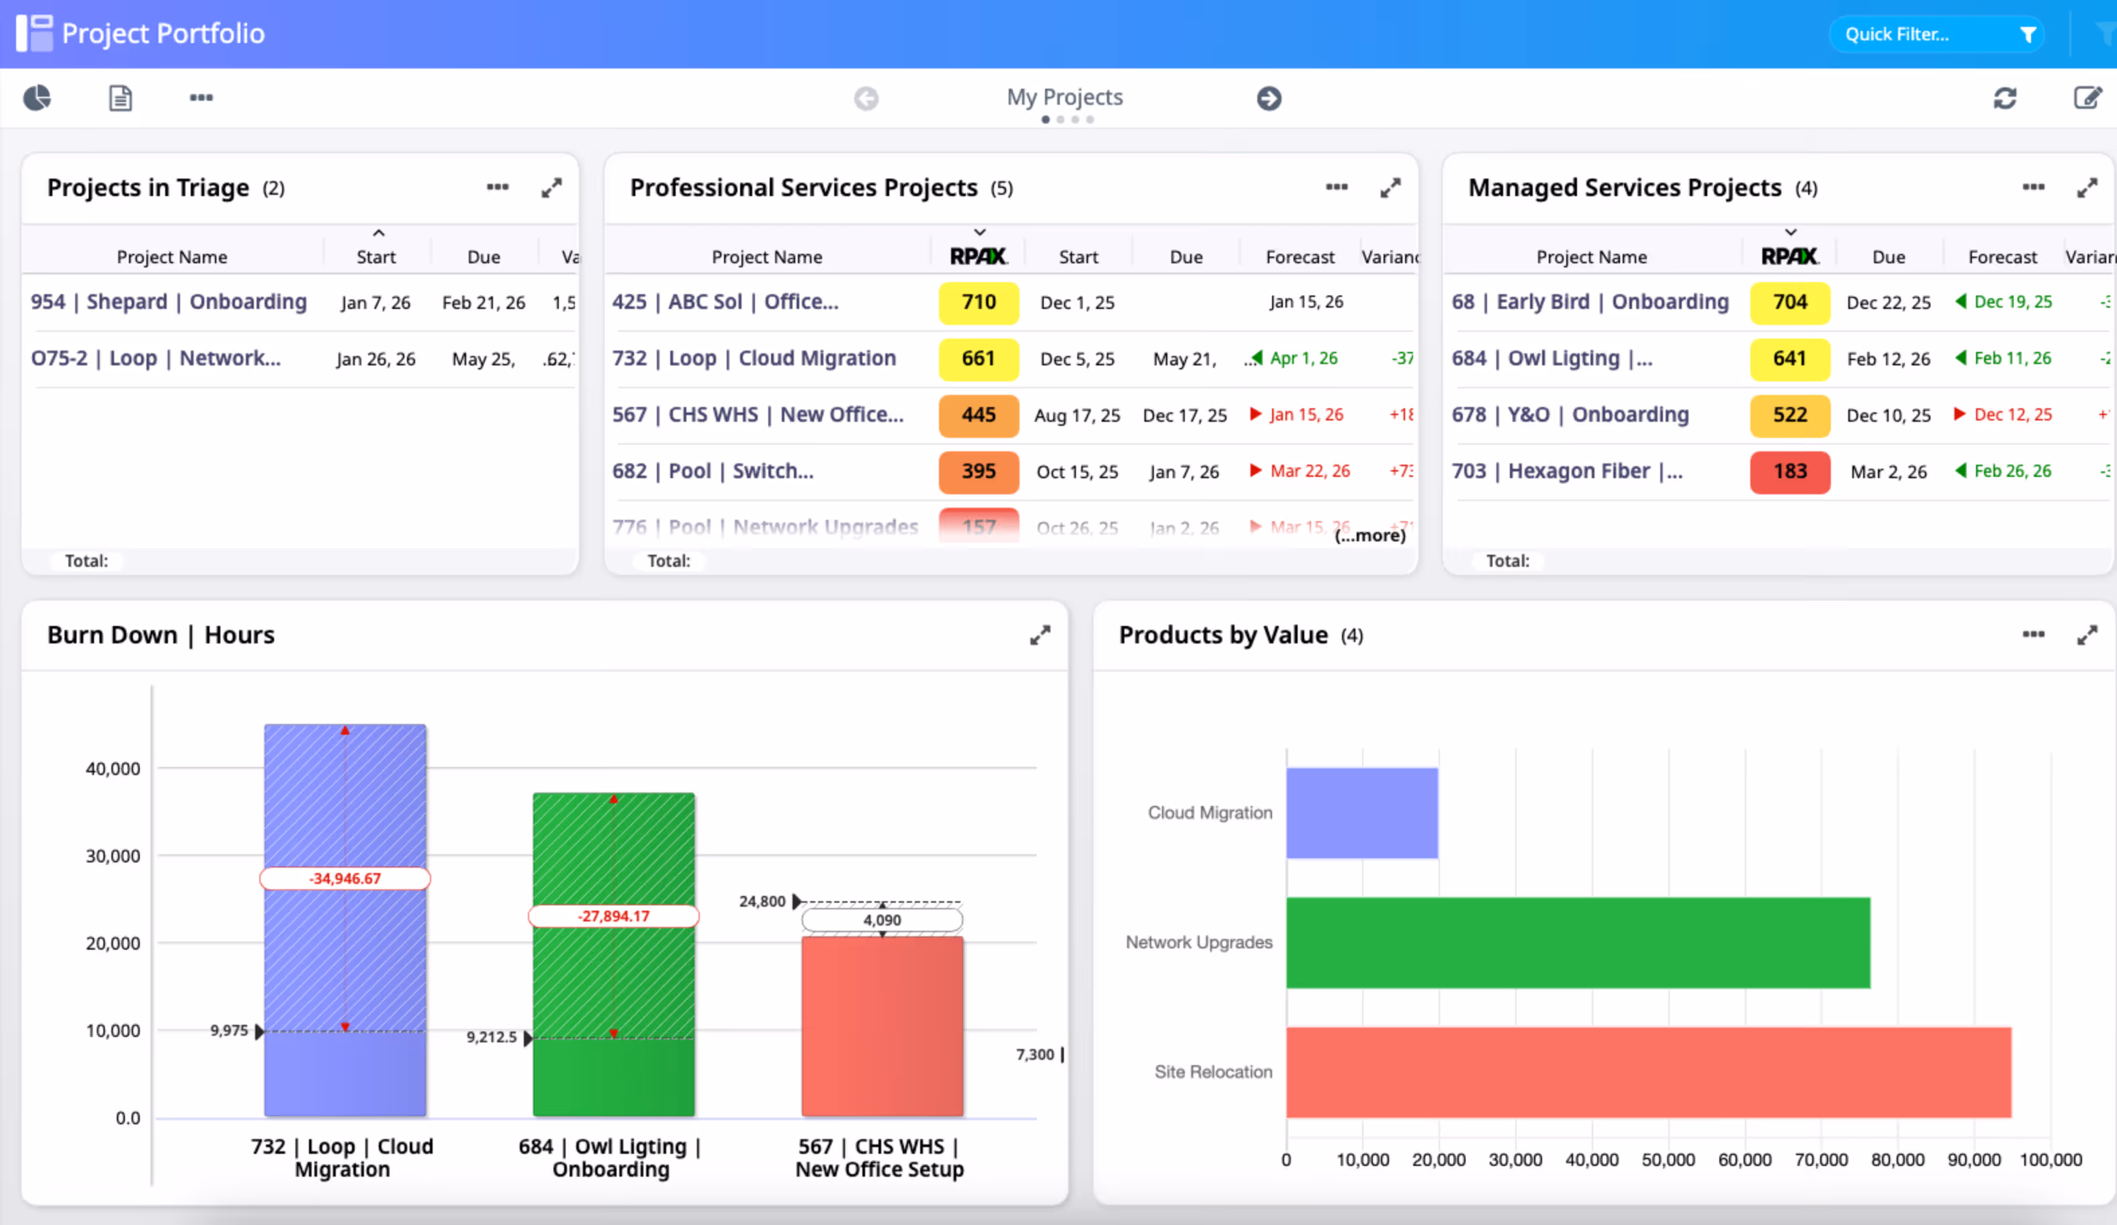Click the Mar 22, 26 forecast date
Viewport: 2117px width, 1225px height.
pyautogui.click(x=1310, y=471)
